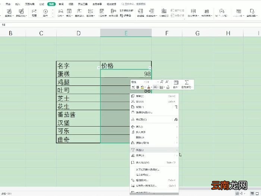Click the formula bar showing 98
Screen dimensions: 261x196
pos(130,25)
